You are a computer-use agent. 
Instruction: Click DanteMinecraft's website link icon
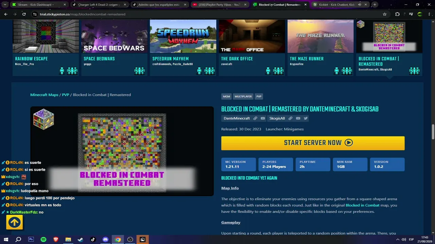255,118
